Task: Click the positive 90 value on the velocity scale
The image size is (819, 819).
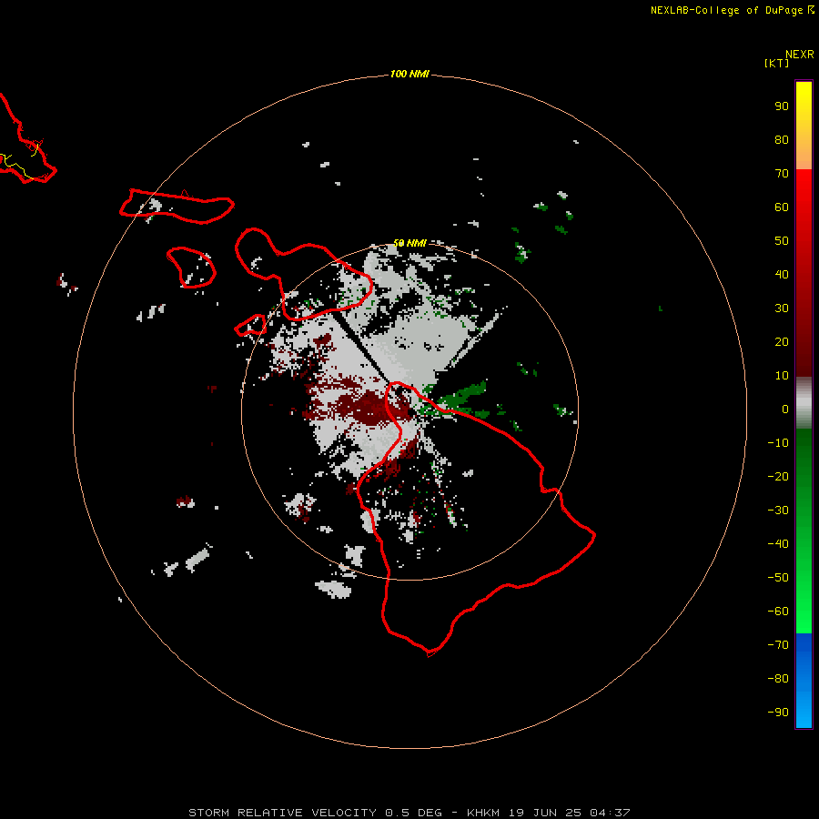Action: pyautogui.click(x=782, y=106)
